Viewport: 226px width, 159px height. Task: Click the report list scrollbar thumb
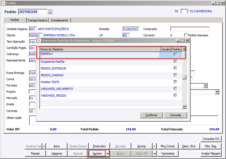pos(184,77)
